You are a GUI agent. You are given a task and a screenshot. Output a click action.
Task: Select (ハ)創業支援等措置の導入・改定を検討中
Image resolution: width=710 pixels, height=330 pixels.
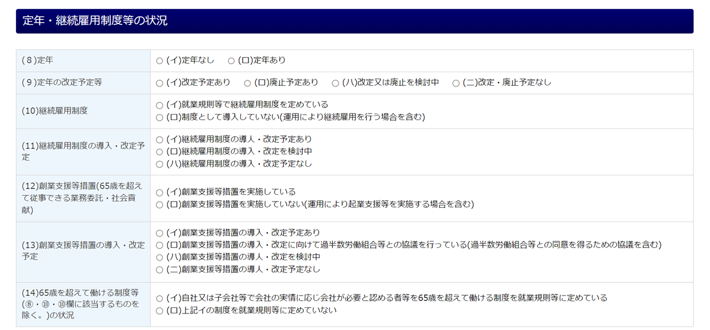click(x=160, y=257)
